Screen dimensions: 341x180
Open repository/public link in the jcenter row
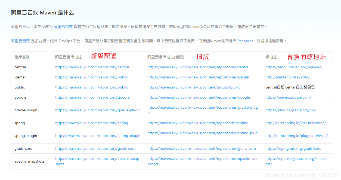point(92,77)
